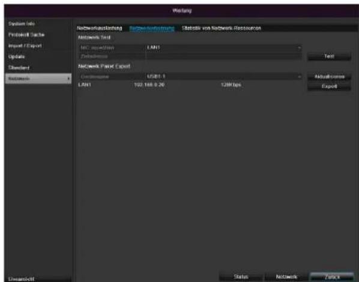Click the arrow on the Netzwerk sidebar item

[x=68, y=79]
